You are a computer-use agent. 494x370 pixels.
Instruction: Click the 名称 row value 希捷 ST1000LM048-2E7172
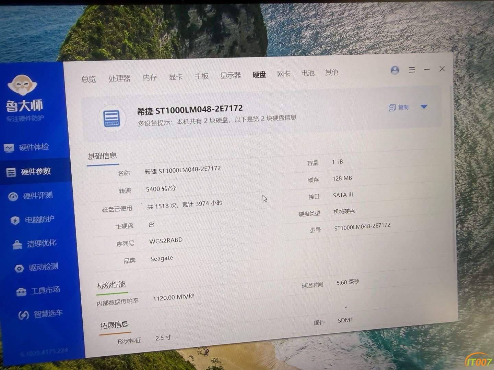(x=183, y=170)
